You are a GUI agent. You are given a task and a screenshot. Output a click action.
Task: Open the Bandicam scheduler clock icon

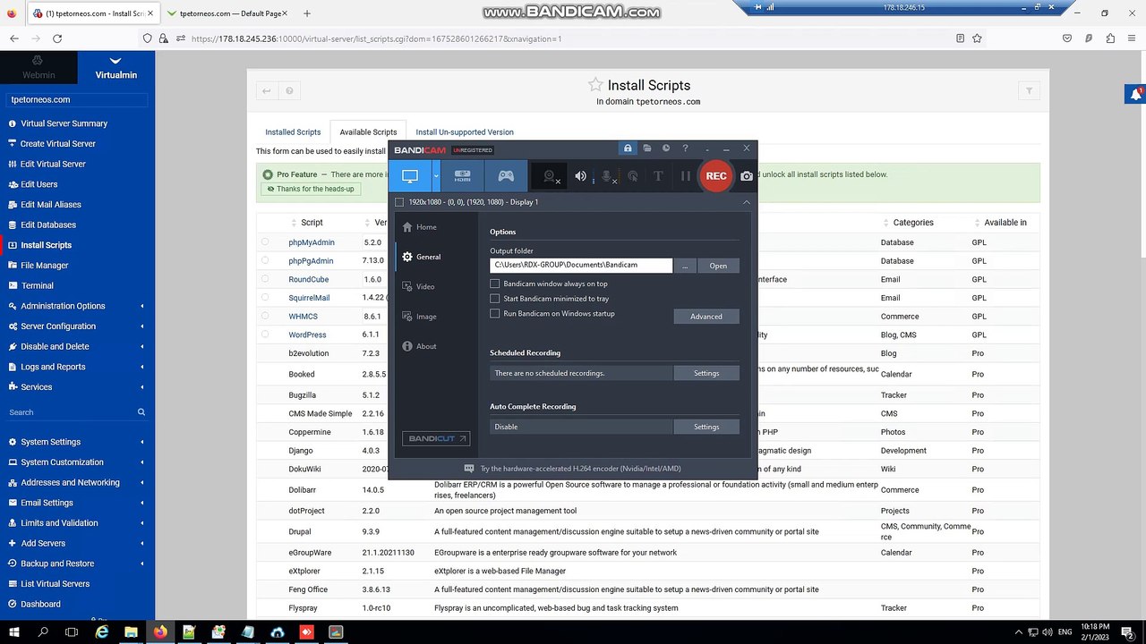click(x=665, y=148)
